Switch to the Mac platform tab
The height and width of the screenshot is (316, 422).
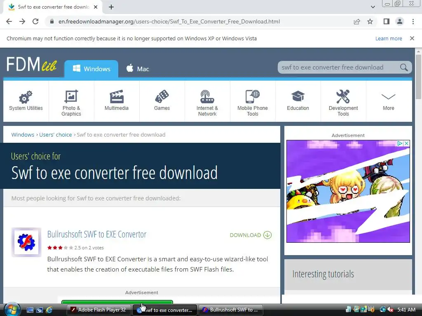pos(138,69)
